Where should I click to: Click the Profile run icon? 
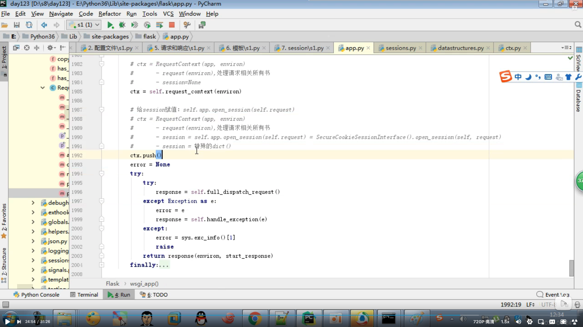(147, 25)
